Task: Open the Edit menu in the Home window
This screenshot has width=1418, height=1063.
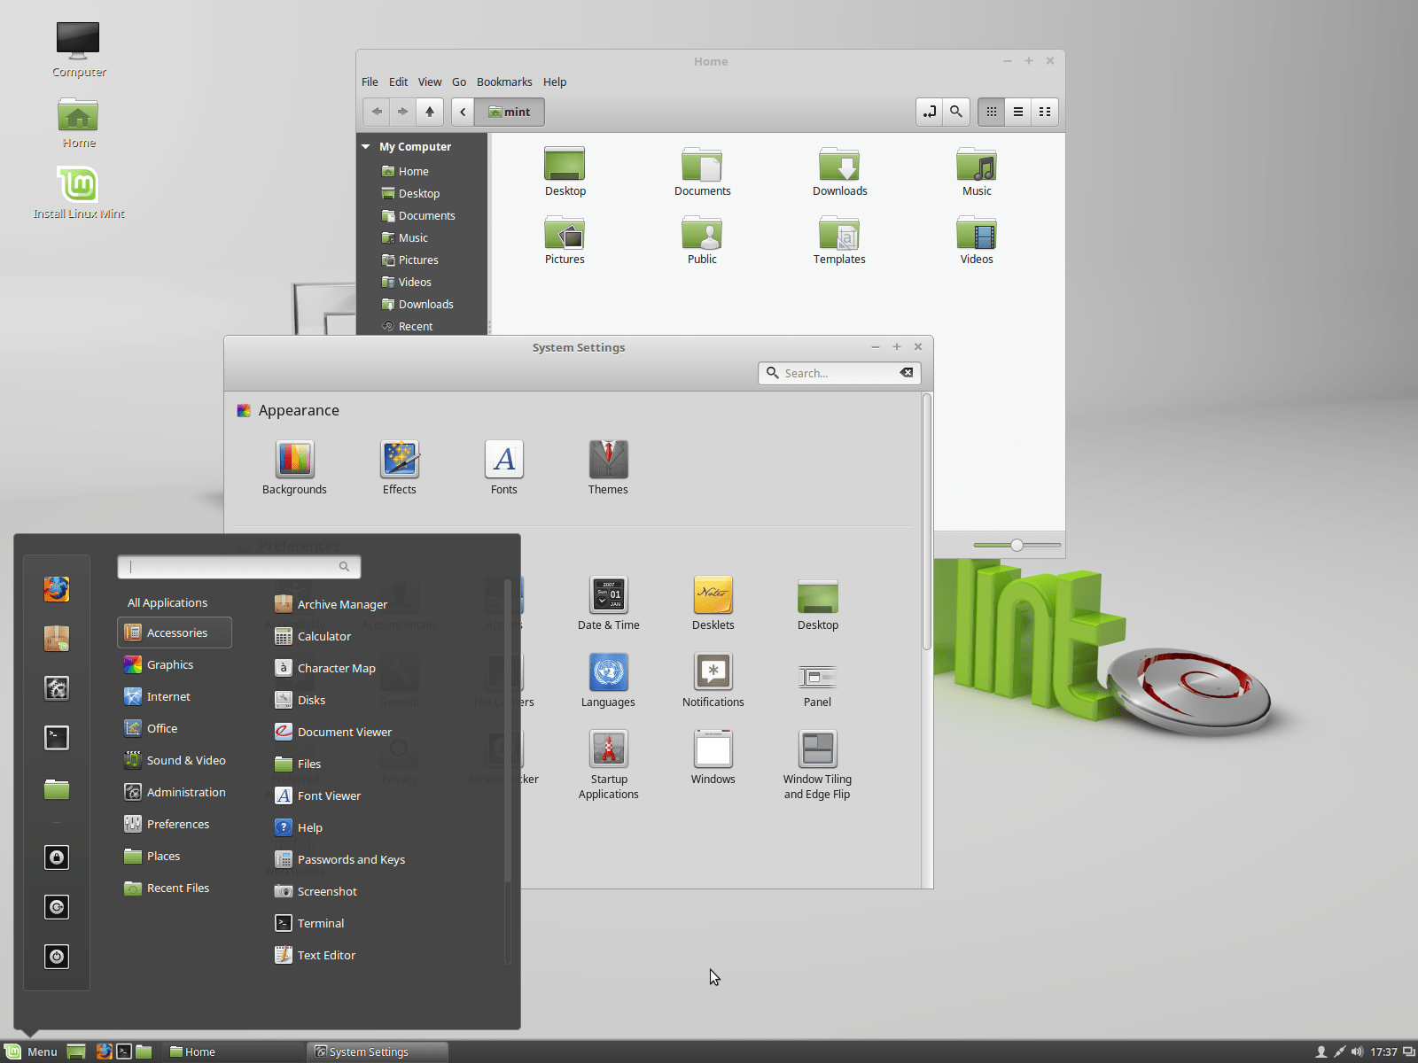Action: [399, 81]
